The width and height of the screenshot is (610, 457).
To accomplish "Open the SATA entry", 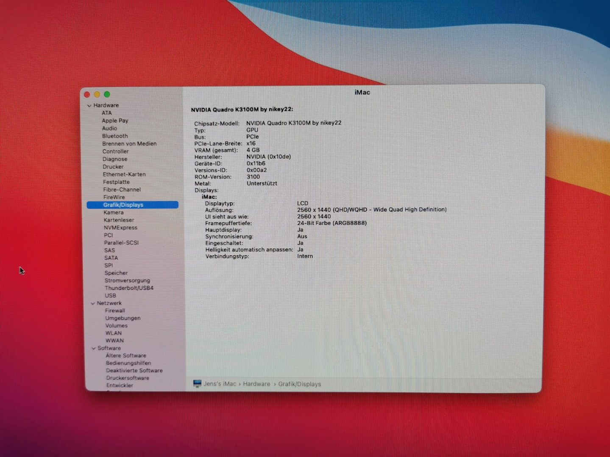I will point(111,258).
